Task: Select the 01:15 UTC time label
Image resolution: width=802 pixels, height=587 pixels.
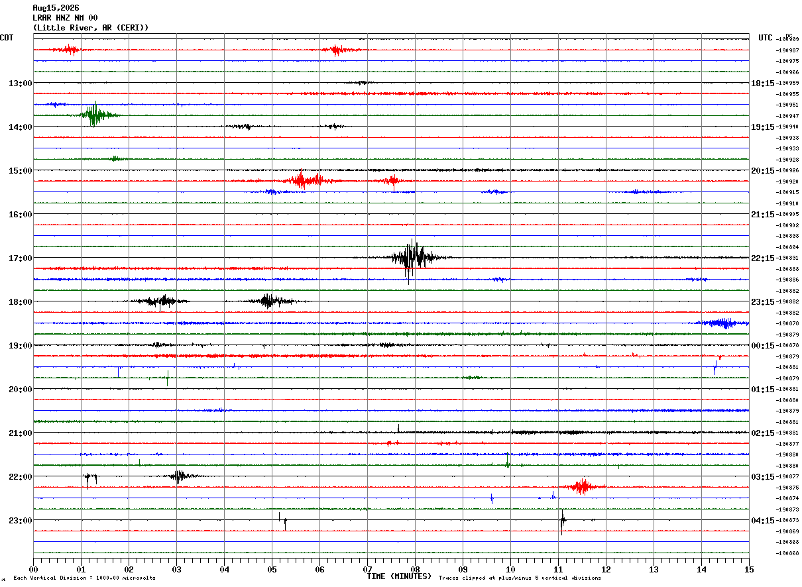Action: tap(763, 389)
